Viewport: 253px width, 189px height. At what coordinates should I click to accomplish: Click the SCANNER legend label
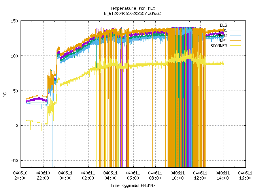(x=219, y=46)
